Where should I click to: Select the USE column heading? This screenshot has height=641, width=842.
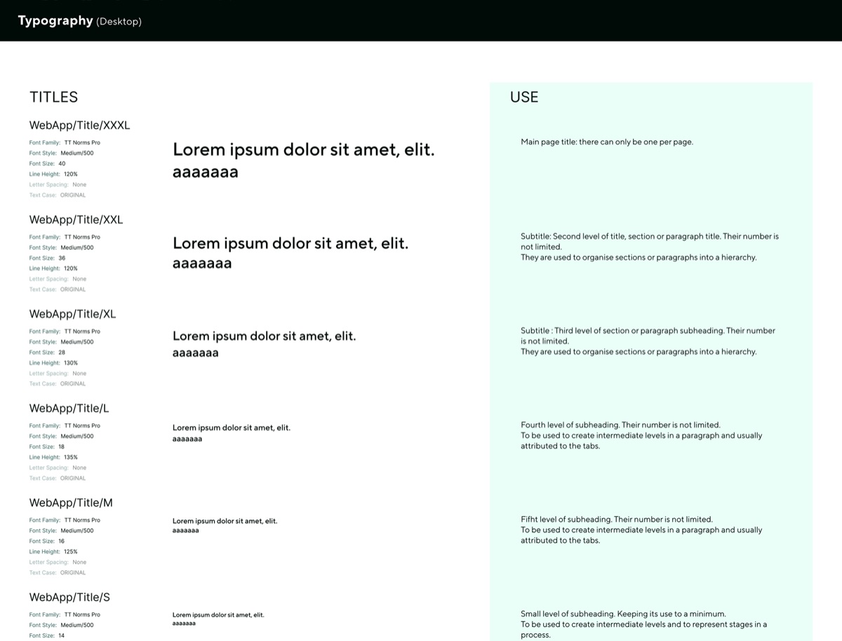pos(524,98)
